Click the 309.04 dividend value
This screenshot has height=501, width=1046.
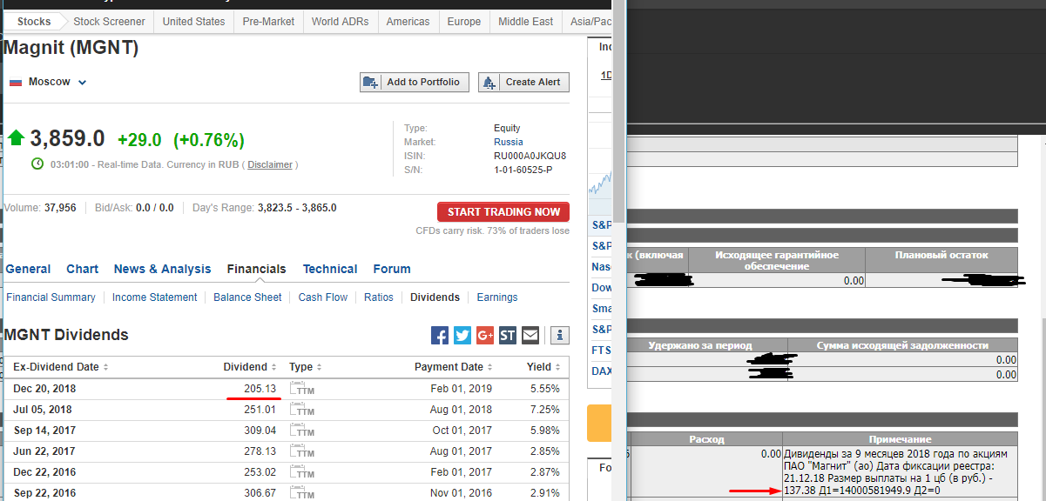point(260,431)
